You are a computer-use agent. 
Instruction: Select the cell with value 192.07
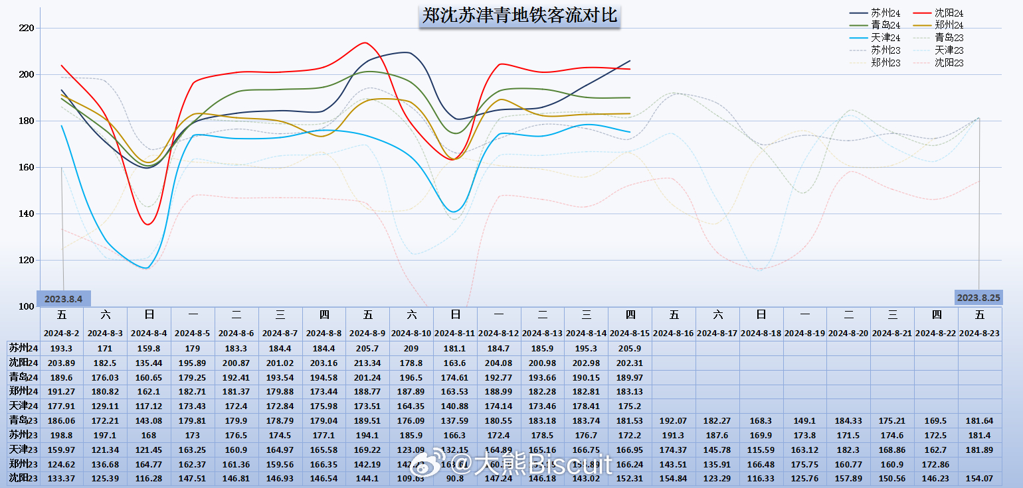click(674, 420)
